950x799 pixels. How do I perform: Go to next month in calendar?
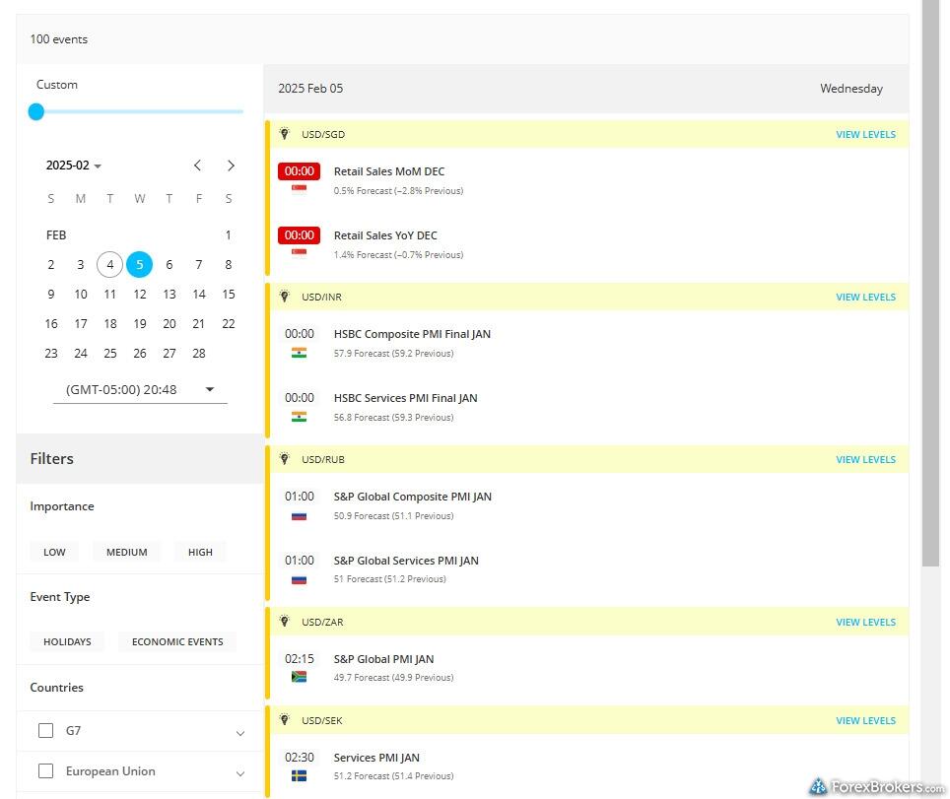coord(231,166)
